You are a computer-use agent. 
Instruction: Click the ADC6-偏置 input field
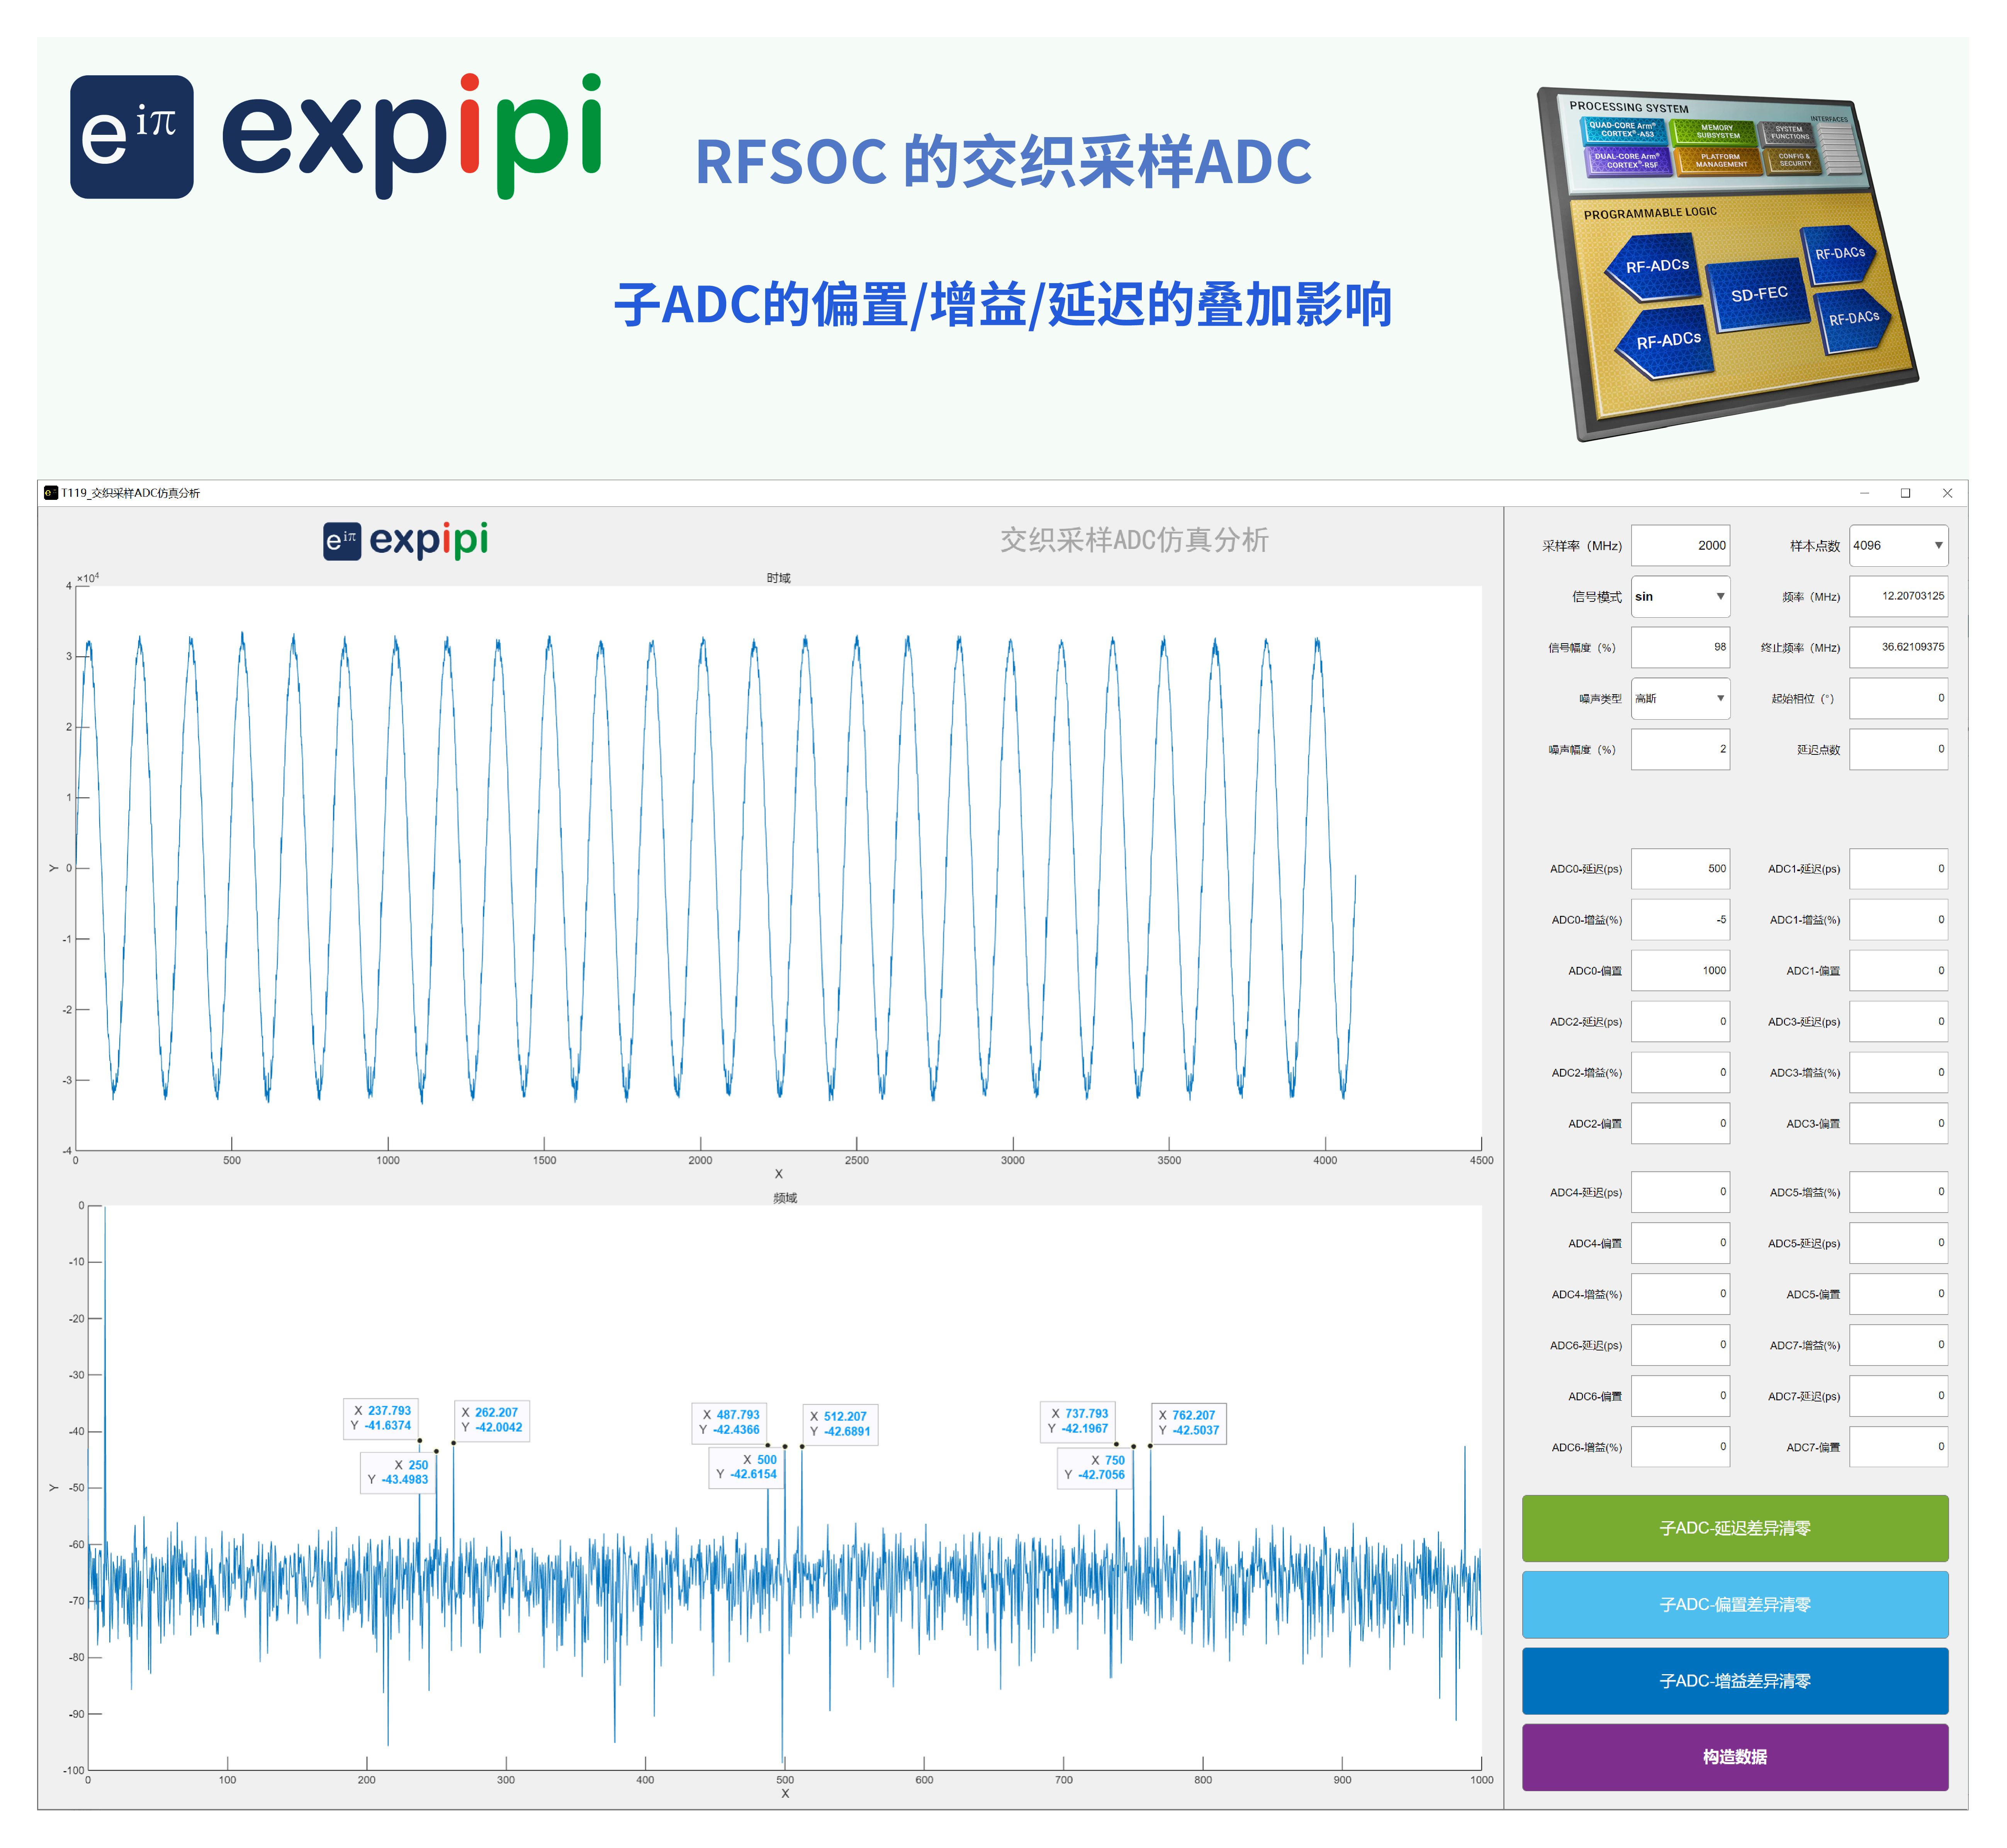[1680, 1396]
